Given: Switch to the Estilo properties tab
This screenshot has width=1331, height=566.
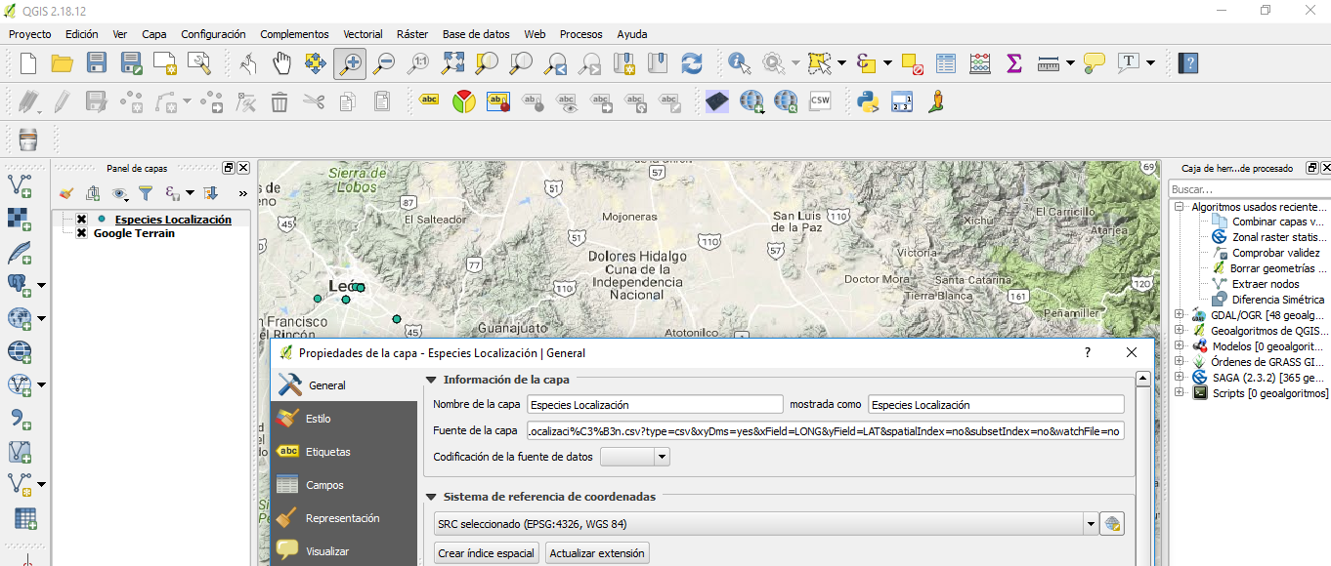Looking at the screenshot, I should 344,419.
